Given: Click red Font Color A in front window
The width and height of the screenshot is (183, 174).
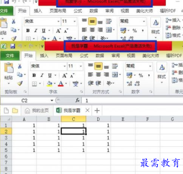Looking at the screenshot, I should (x=61, y=84).
